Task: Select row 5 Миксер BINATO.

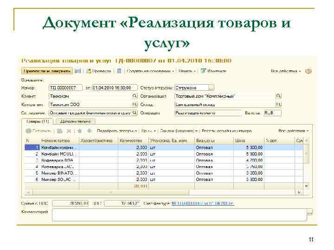Action: click(164, 173)
